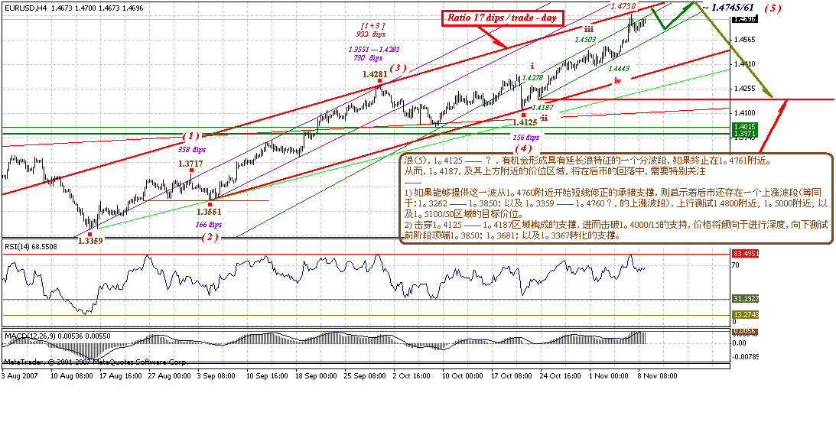Click the sub-wave 'iii' label

[588, 29]
